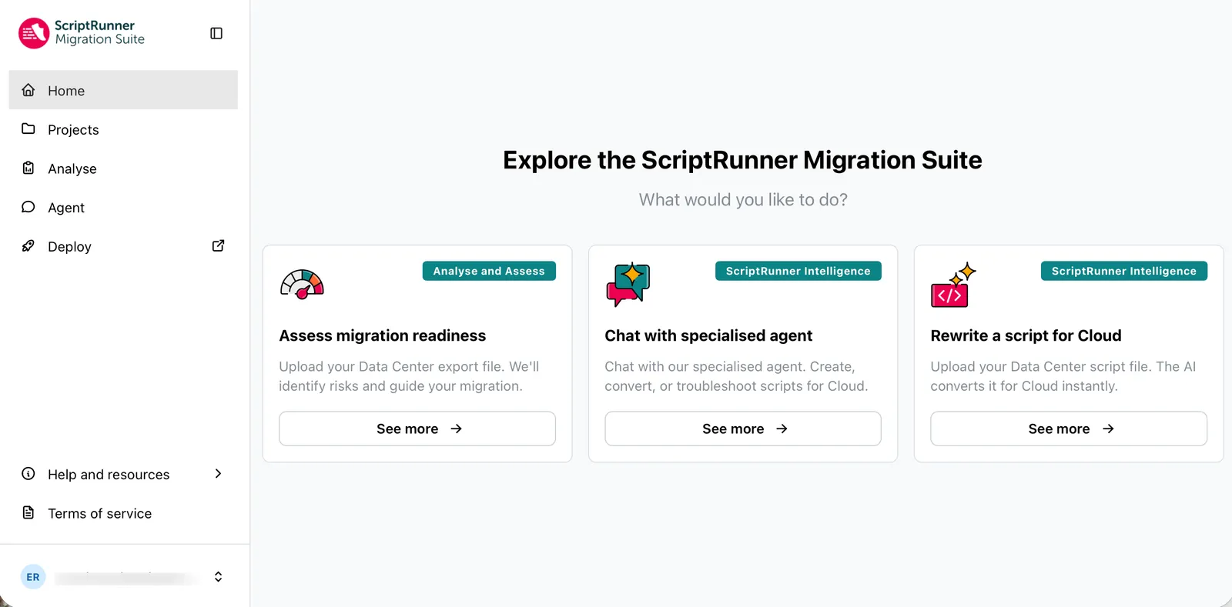Click the Terms of service document icon

28,512
